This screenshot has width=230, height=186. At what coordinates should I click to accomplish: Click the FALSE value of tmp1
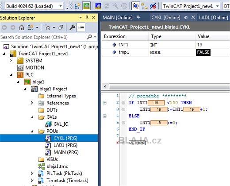click(203, 52)
